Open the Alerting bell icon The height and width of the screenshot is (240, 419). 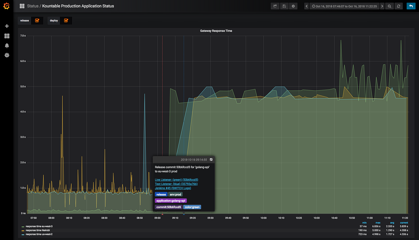click(7, 46)
